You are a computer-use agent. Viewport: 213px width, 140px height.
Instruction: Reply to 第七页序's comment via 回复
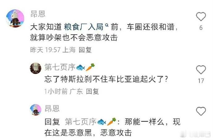(x=93, y=91)
